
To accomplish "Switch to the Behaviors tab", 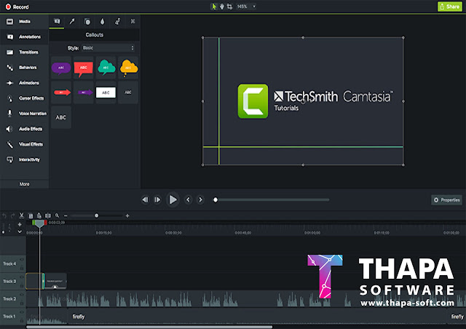I will 24,68.
